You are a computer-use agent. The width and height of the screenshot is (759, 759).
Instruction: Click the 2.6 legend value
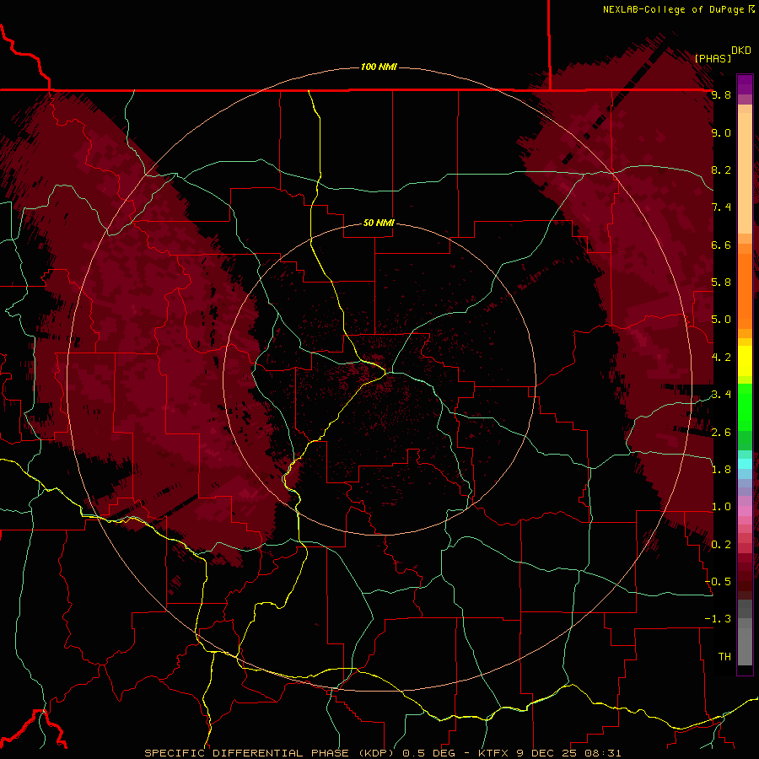tap(721, 433)
